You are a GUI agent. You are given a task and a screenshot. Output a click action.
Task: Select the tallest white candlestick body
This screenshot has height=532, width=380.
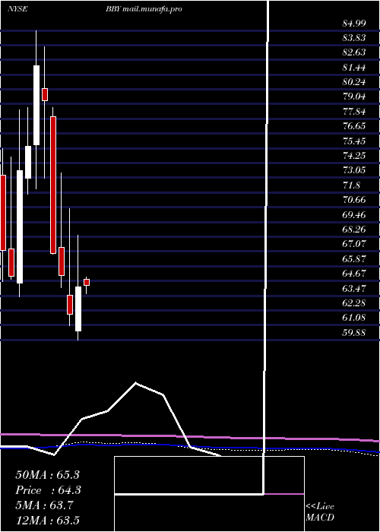point(20,226)
